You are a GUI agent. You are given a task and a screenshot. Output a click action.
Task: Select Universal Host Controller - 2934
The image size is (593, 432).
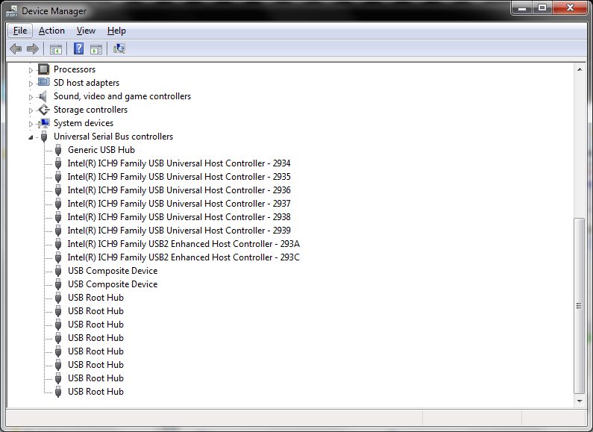(179, 163)
